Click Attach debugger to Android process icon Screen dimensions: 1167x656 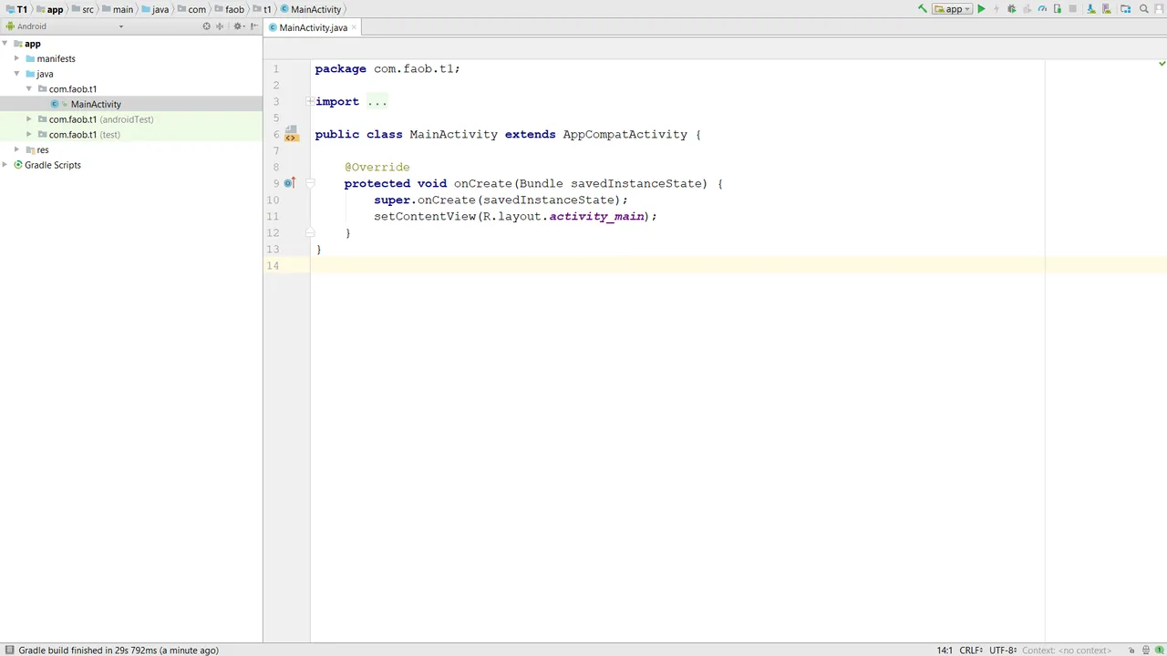1058,9
